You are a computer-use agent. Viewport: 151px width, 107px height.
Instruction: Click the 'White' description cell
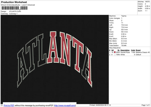pyautogui.click(x=123, y=55)
